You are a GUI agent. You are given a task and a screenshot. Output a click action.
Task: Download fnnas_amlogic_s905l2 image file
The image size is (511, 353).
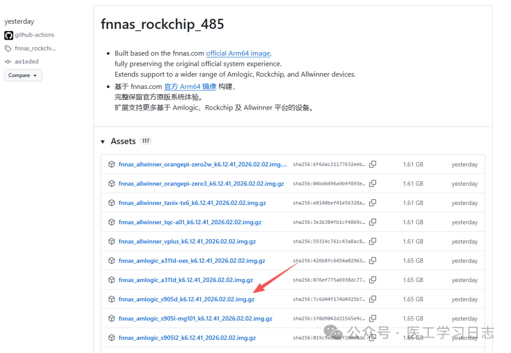coord(187,338)
